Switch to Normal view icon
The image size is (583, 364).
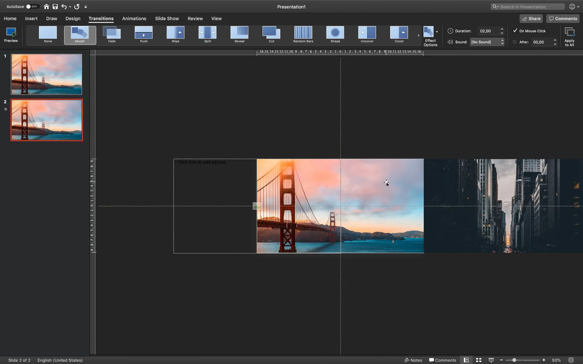click(466, 360)
